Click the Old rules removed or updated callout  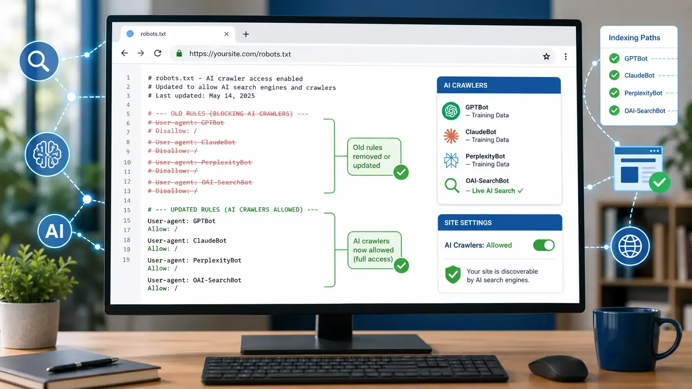[374, 157]
